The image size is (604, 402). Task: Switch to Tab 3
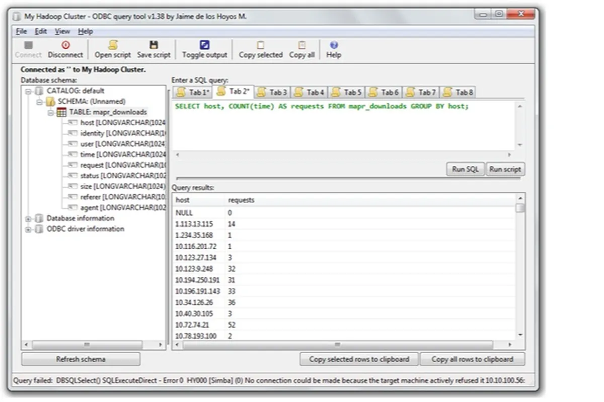(272, 92)
